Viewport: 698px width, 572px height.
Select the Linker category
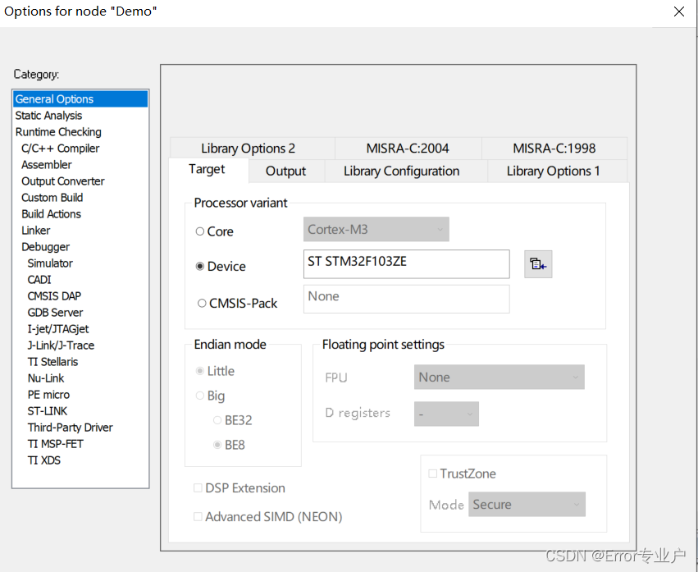click(35, 231)
